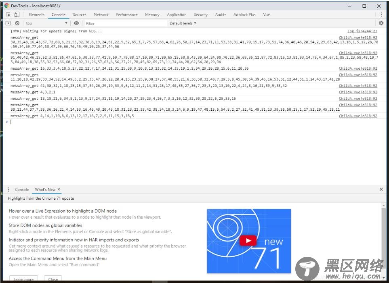Focus the console command prompt line
The height and width of the screenshot is (283, 389).
193,122
